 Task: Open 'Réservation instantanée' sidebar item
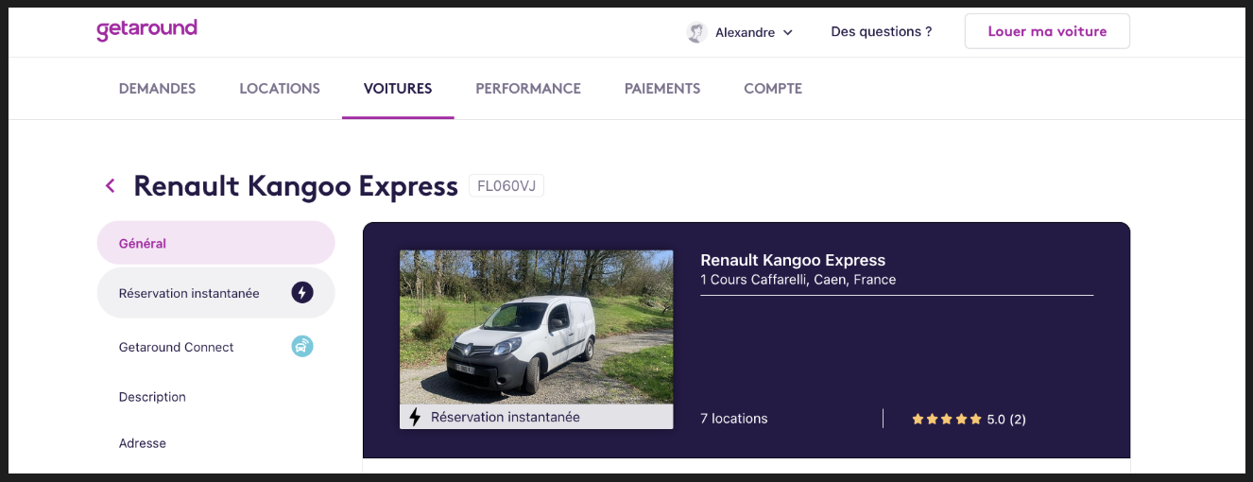click(215, 293)
